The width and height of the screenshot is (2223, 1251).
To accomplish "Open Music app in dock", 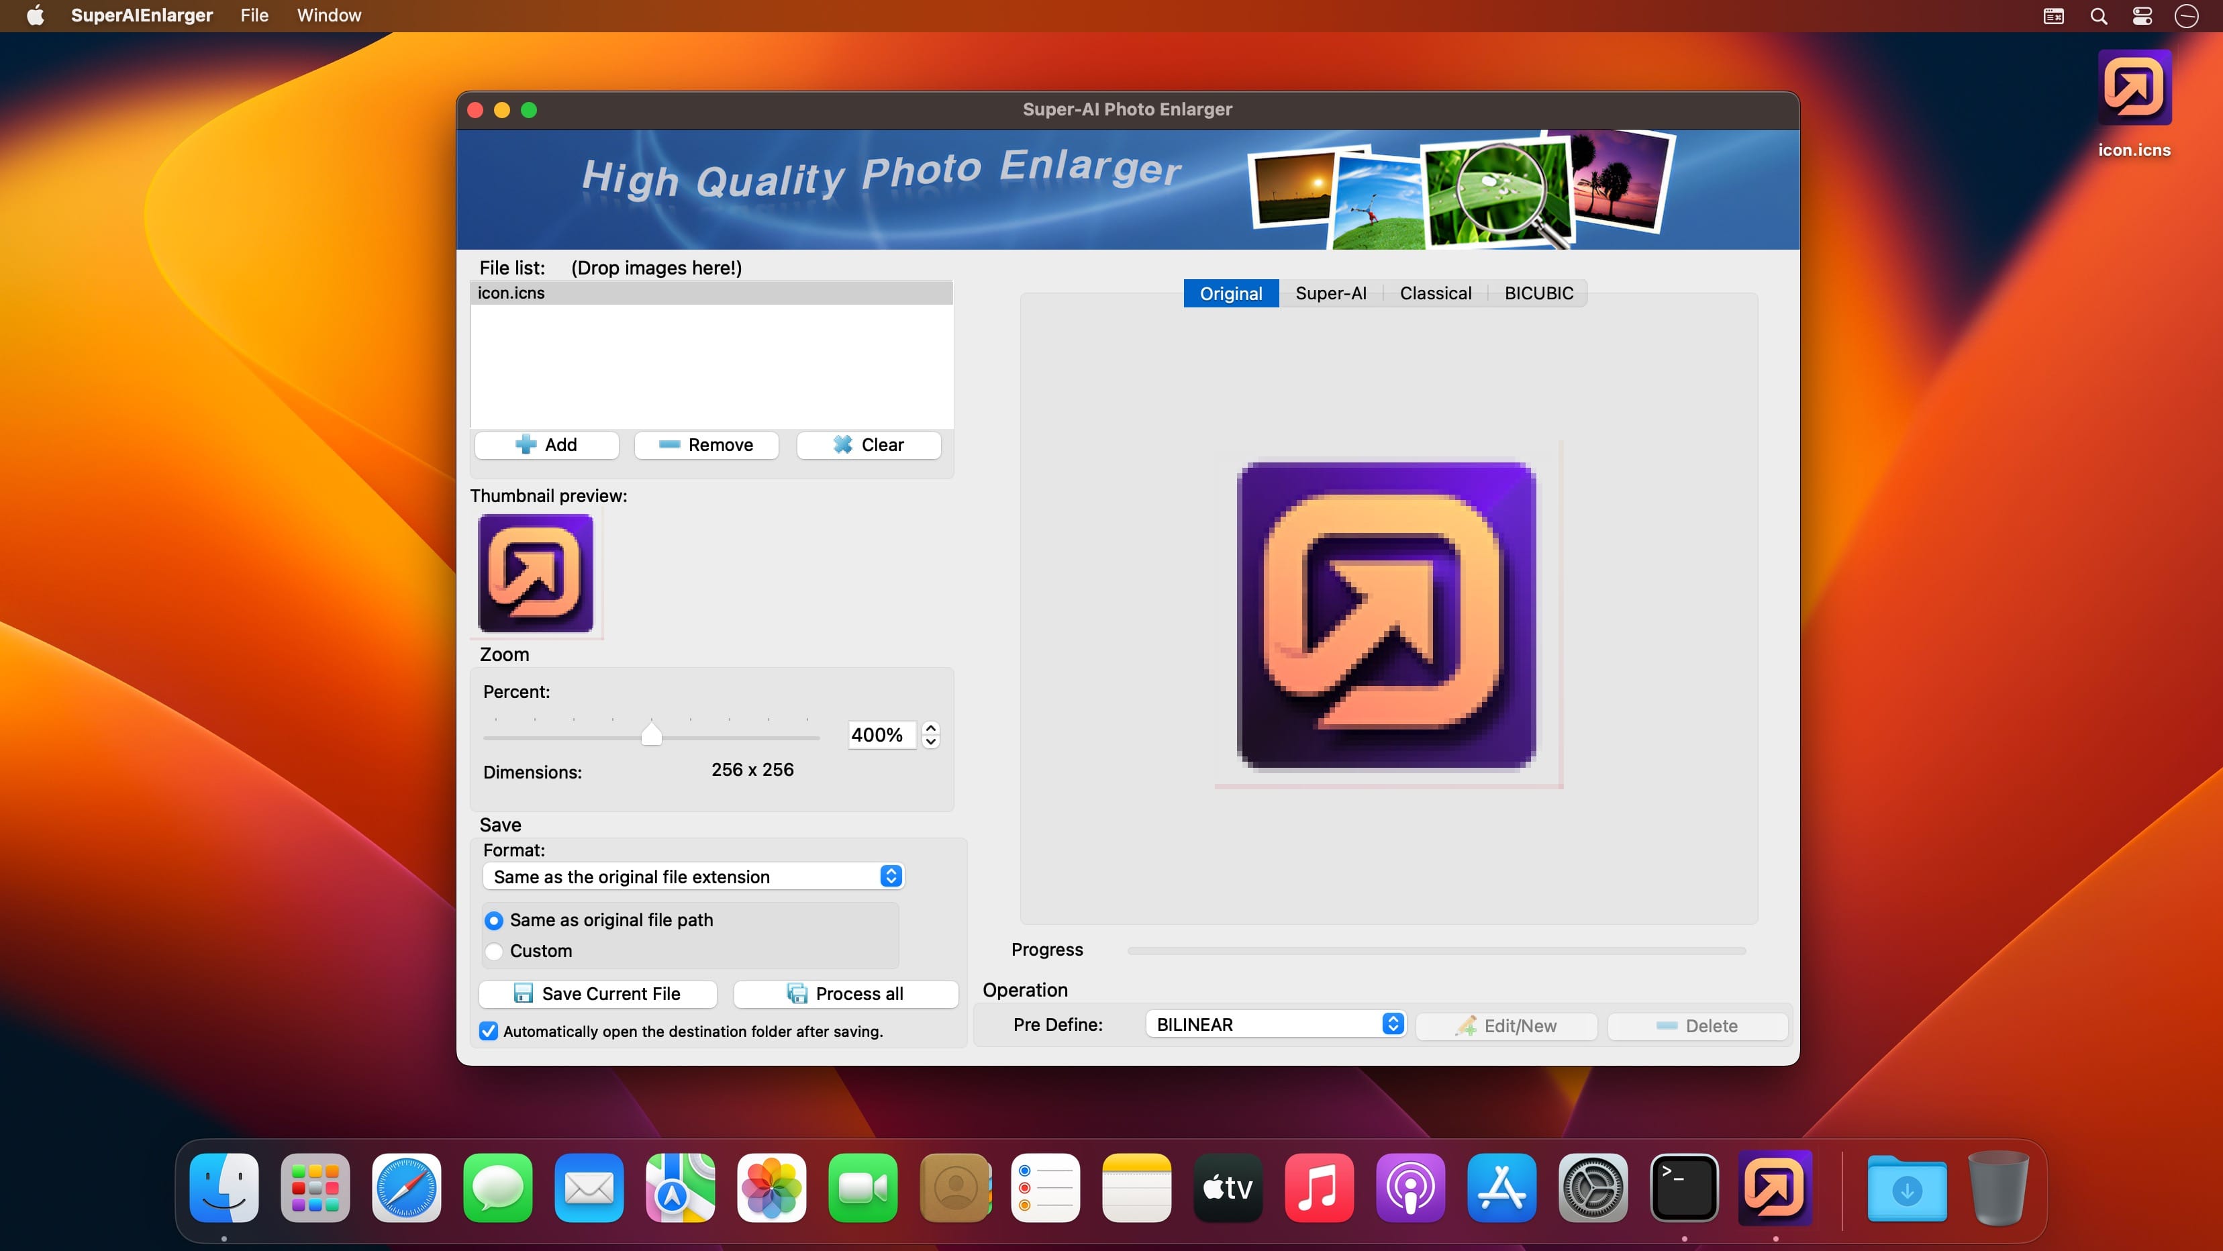I will coord(1320,1188).
